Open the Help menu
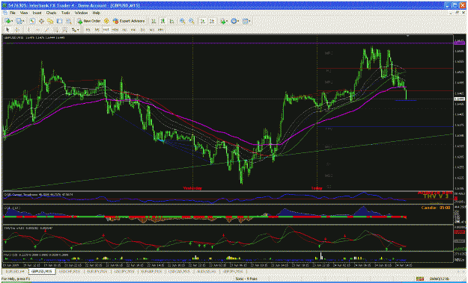 point(96,13)
